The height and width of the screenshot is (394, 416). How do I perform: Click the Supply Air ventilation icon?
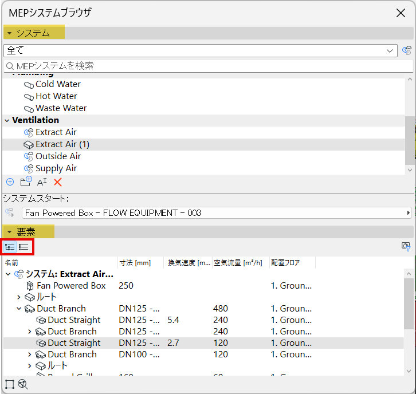click(29, 168)
